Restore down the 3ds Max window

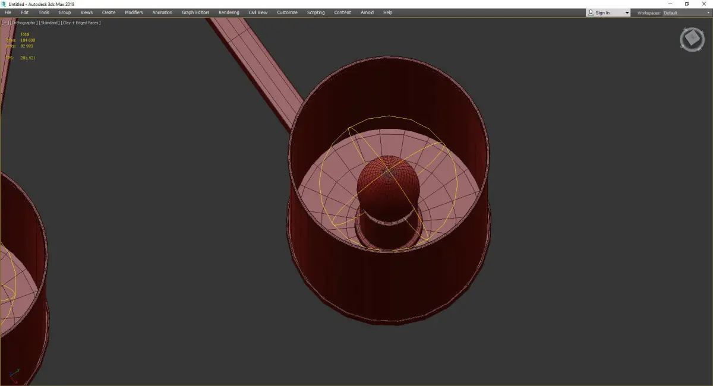tap(687, 4)
